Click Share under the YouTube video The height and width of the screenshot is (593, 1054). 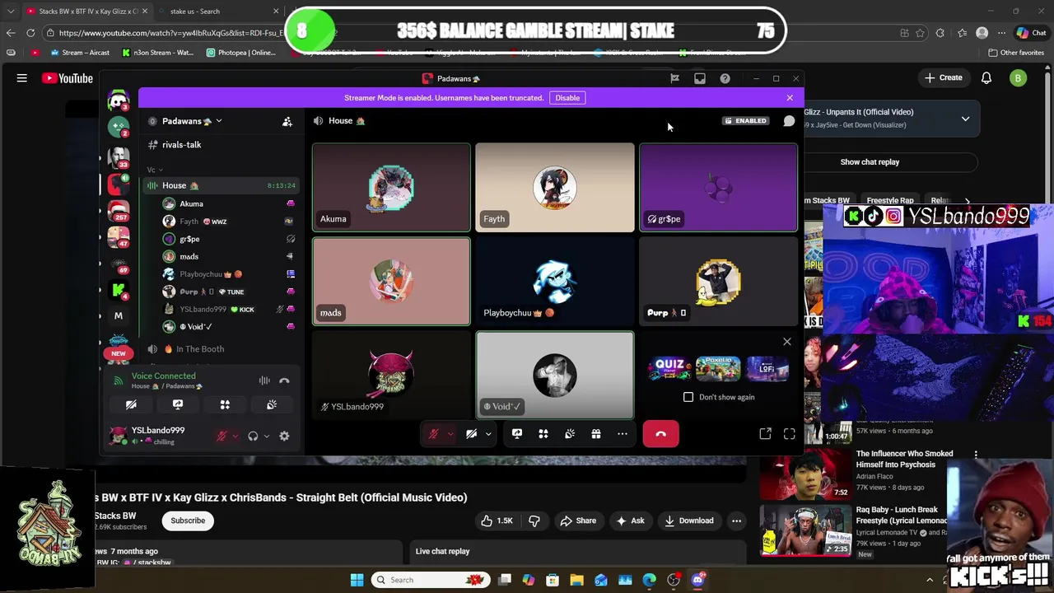coord(577,521)
